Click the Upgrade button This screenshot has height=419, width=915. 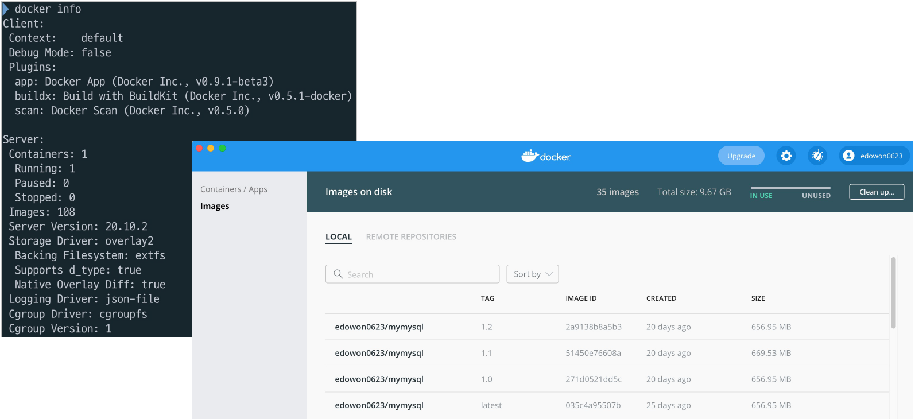coord(741,156)
